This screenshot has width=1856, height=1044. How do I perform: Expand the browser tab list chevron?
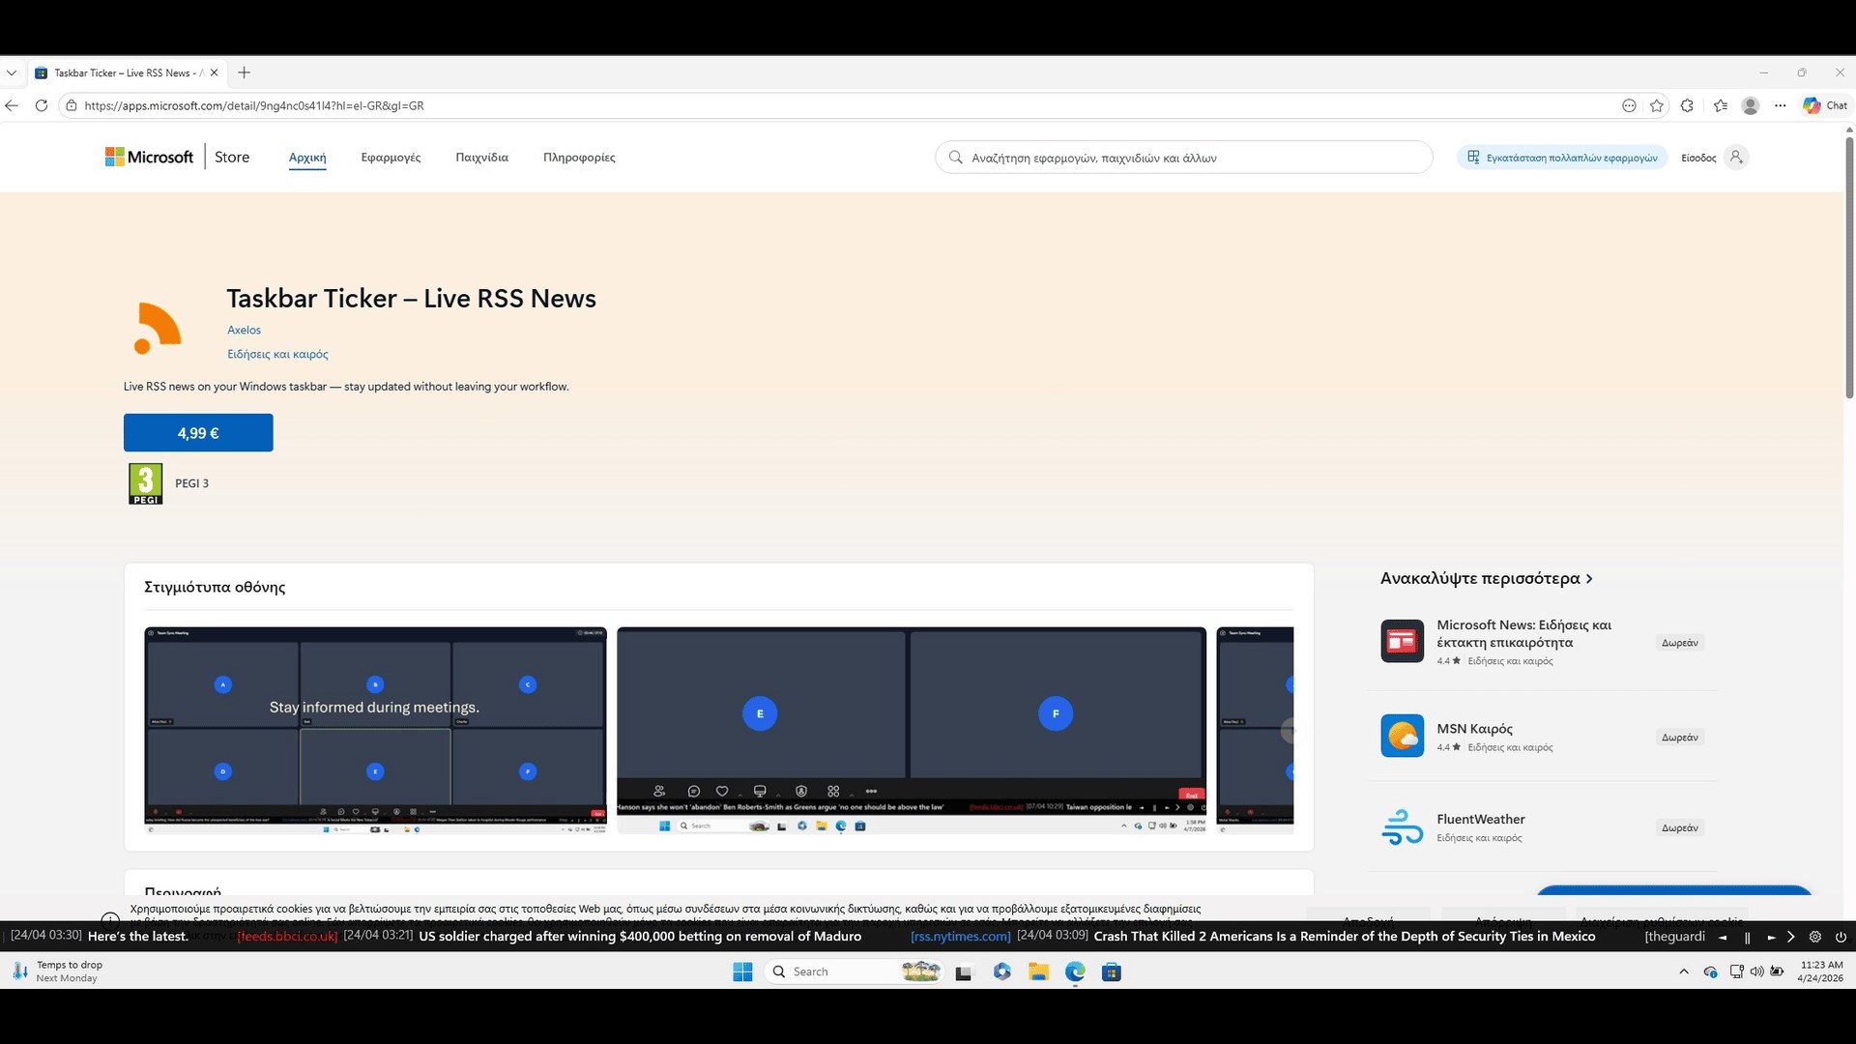[x=12, y=72]
